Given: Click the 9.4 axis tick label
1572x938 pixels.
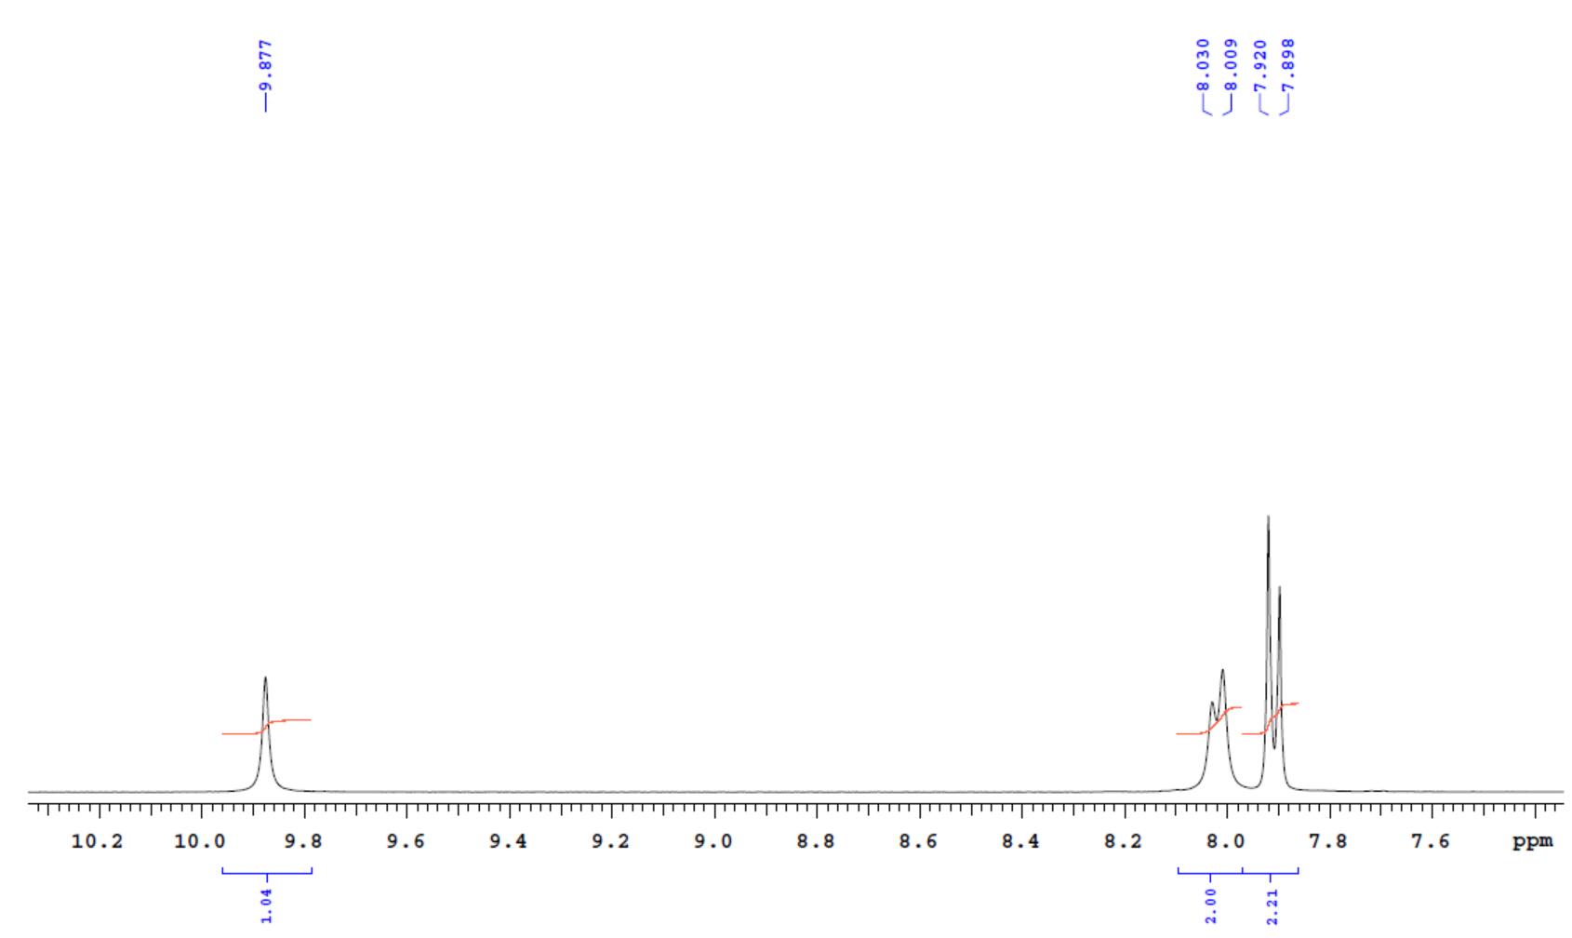Looking at the screenshot, I should [507, 842].
